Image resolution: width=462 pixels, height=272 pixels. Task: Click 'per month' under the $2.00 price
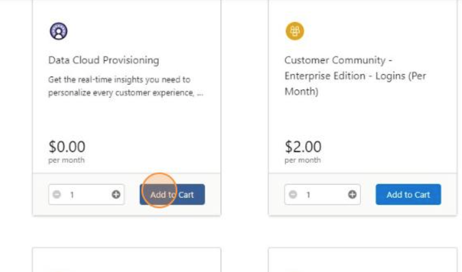(x=303, y=160)
